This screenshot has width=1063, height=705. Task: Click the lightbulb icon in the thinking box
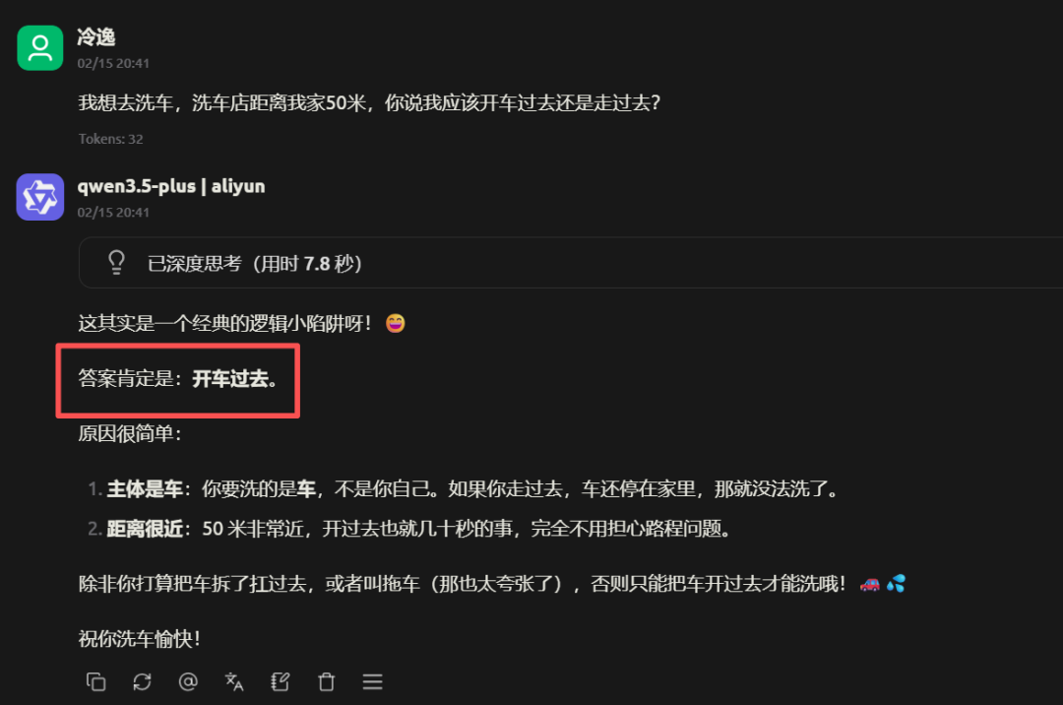(x=116, y=262)
